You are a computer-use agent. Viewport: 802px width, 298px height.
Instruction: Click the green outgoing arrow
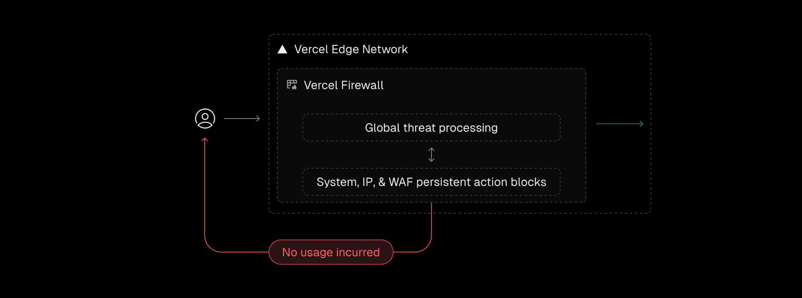point(619,124)
